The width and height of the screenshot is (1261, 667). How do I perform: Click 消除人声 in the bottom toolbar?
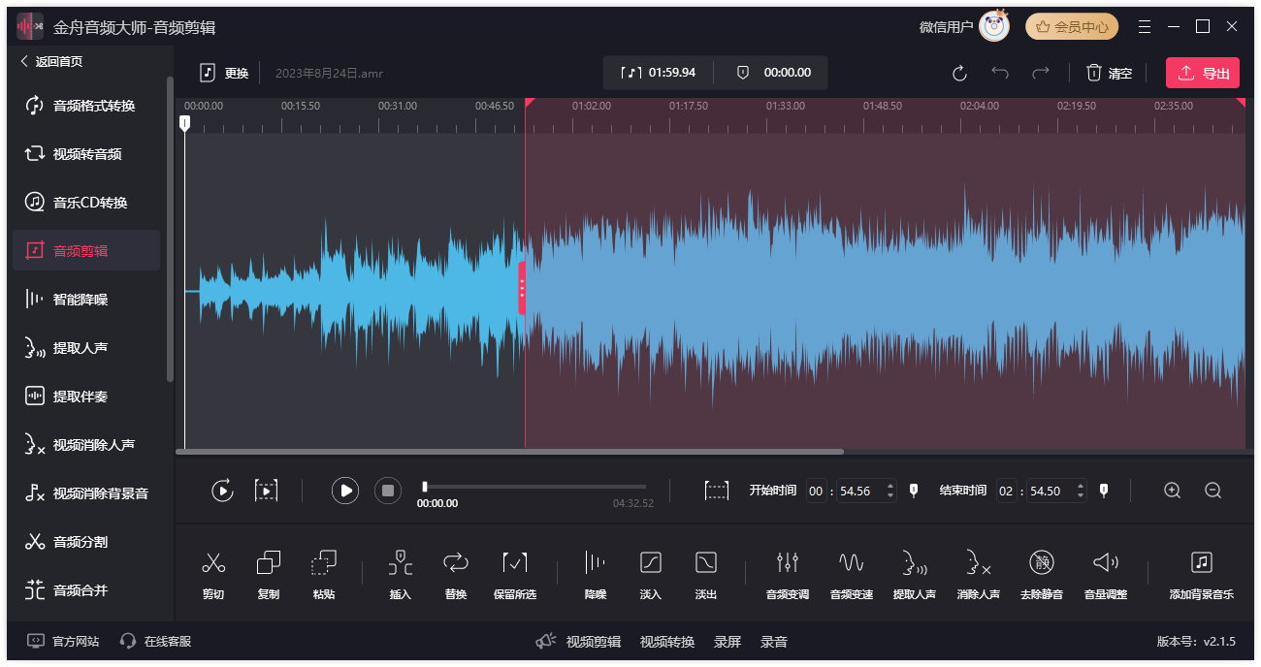coord(979,575)
